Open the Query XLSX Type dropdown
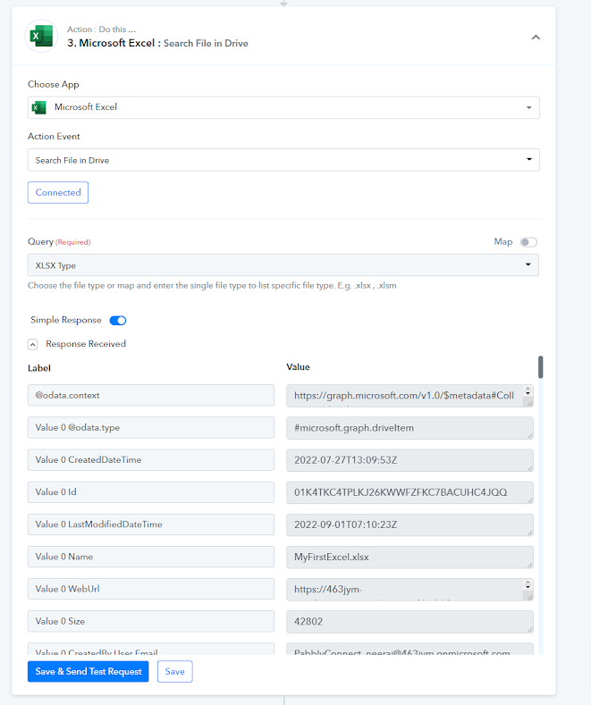Image resolution: width=591 pixels, height=705 pixels. coord(283,265)
